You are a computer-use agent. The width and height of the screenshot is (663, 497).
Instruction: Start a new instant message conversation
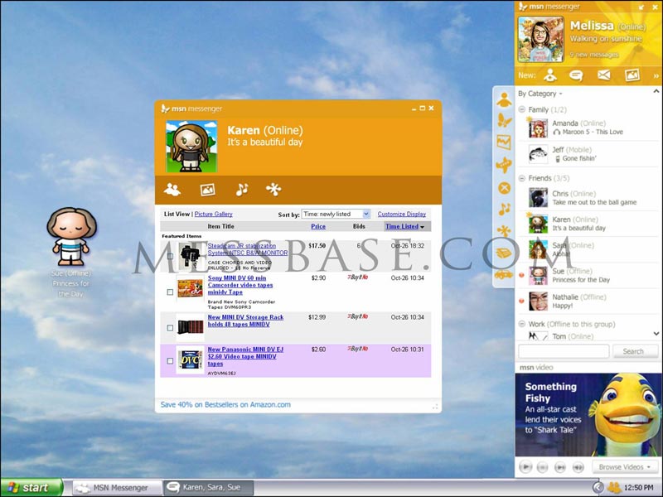(x=576, y=75)
